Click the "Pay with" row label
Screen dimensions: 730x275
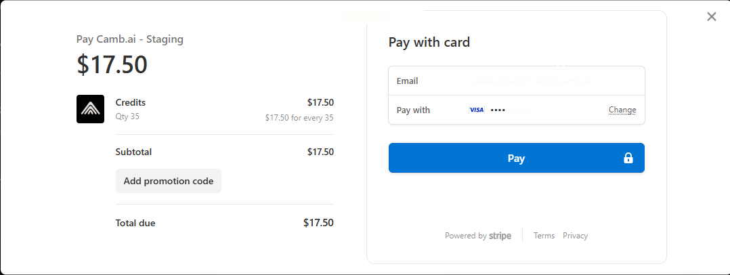tap(413, 110)
